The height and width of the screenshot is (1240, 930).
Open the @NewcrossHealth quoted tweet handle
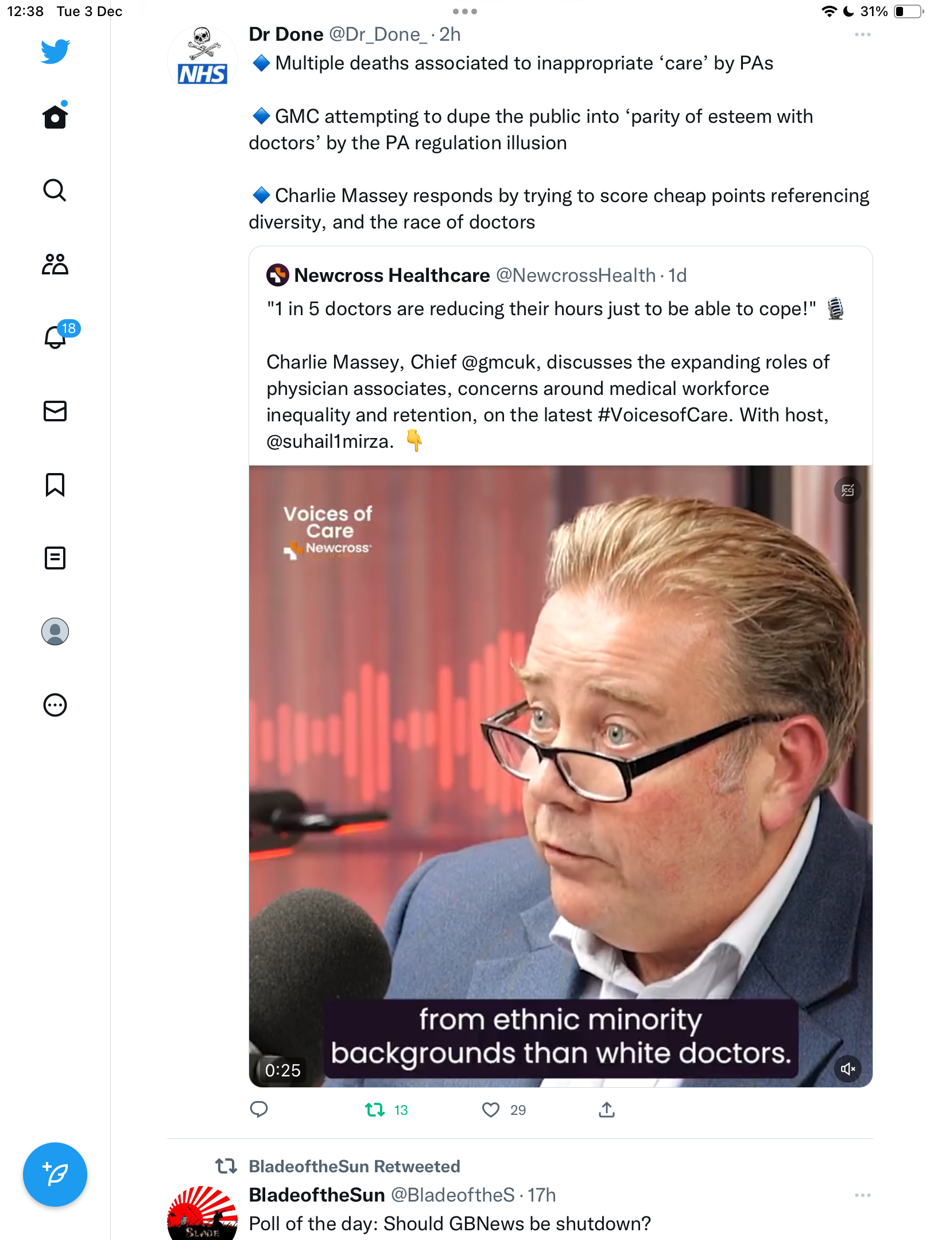[x=576, y=276]
